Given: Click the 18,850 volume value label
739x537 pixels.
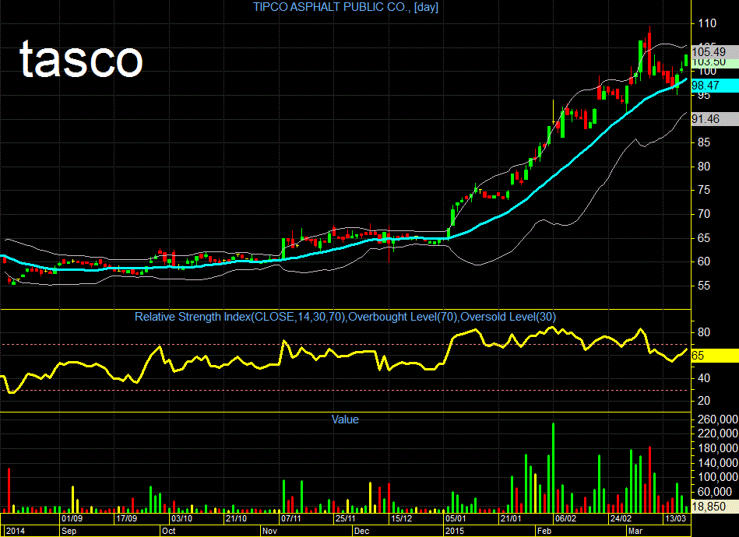Looking at the screenshot, I should [715, 507].
